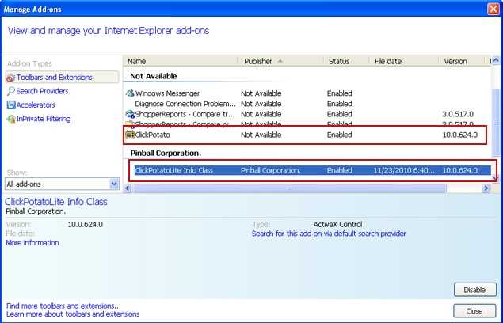503x323 pixels.
Task: Click ClickPotatoLite Info Class details heading
Action: 55,202
